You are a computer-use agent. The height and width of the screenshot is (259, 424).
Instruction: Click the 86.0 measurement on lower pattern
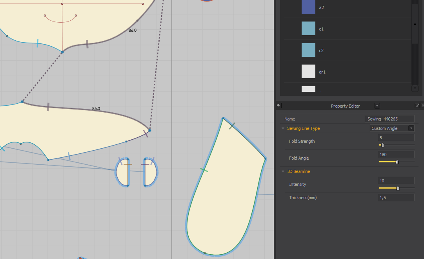96,108
